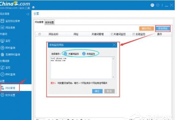
Task: Click the 操作 column header
Action: (x=160, y=34)
